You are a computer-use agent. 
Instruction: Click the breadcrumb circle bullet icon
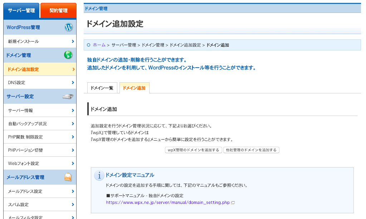click(88, 45)
